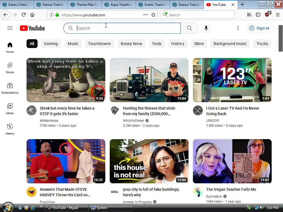
Task: Open page actions three-dot menu in the address bar
Action: pos(145,15)
